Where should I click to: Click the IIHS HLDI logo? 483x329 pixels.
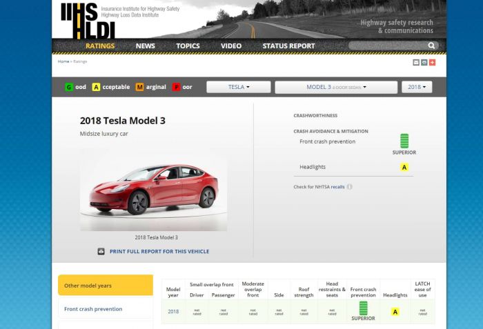point(88,19)
